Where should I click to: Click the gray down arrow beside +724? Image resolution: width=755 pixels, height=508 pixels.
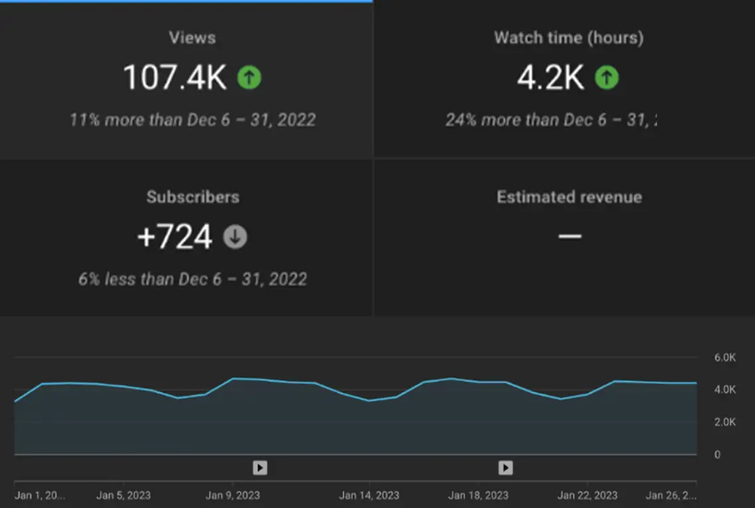point(235,237)
